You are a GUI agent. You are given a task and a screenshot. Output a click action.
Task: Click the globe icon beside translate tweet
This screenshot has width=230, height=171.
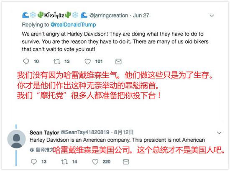[32, 150]
